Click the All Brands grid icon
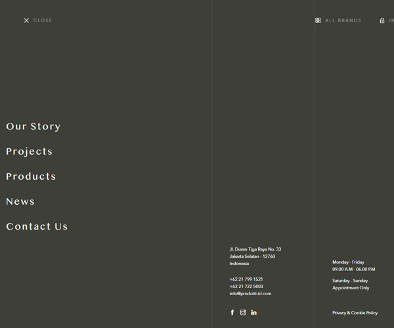394x328 pixels. (x=318, y=20)
